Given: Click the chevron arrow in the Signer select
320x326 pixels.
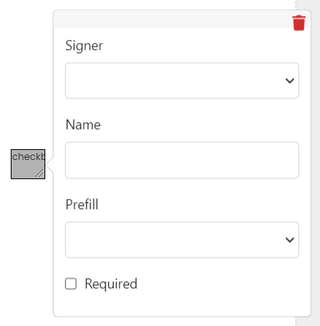Looking at the screenshot, I should click(x=289, y=81).
